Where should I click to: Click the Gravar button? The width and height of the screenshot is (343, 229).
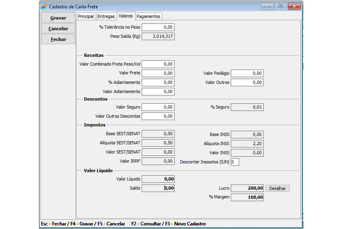[58, 18]
